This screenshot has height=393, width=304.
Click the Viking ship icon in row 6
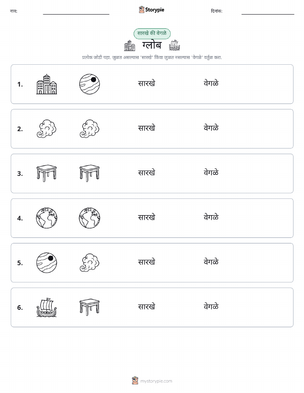47,308
